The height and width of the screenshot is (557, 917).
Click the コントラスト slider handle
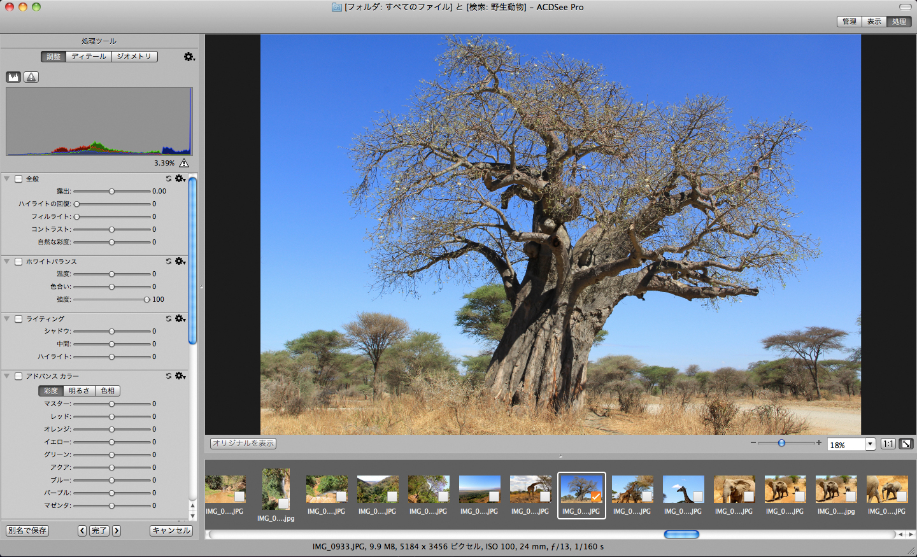[x=112, y=230]
